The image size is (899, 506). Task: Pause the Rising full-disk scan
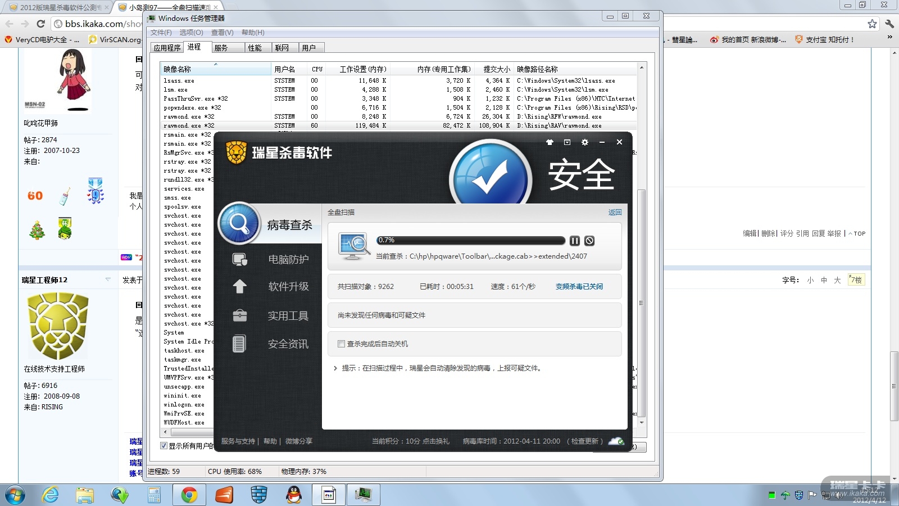[574, 241]
